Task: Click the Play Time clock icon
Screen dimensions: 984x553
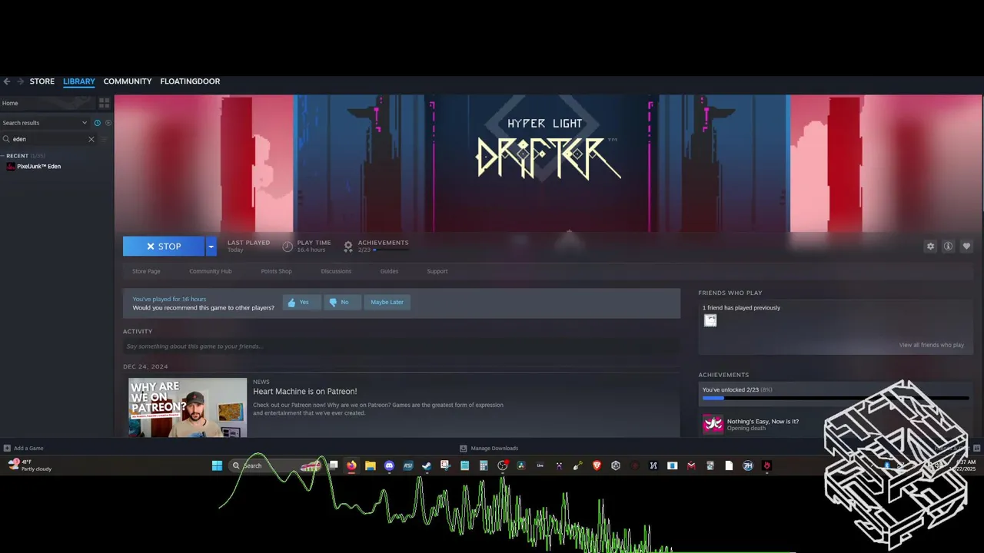Action: pyautogui.click(x=288, y=247)
